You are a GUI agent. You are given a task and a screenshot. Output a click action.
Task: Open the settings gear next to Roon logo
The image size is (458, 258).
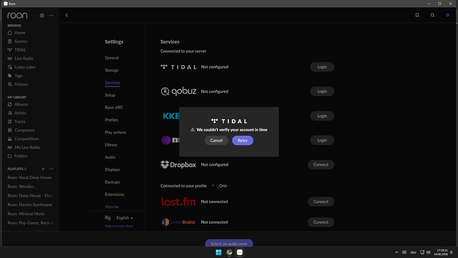pyautogui.click(x=42, y=15)
